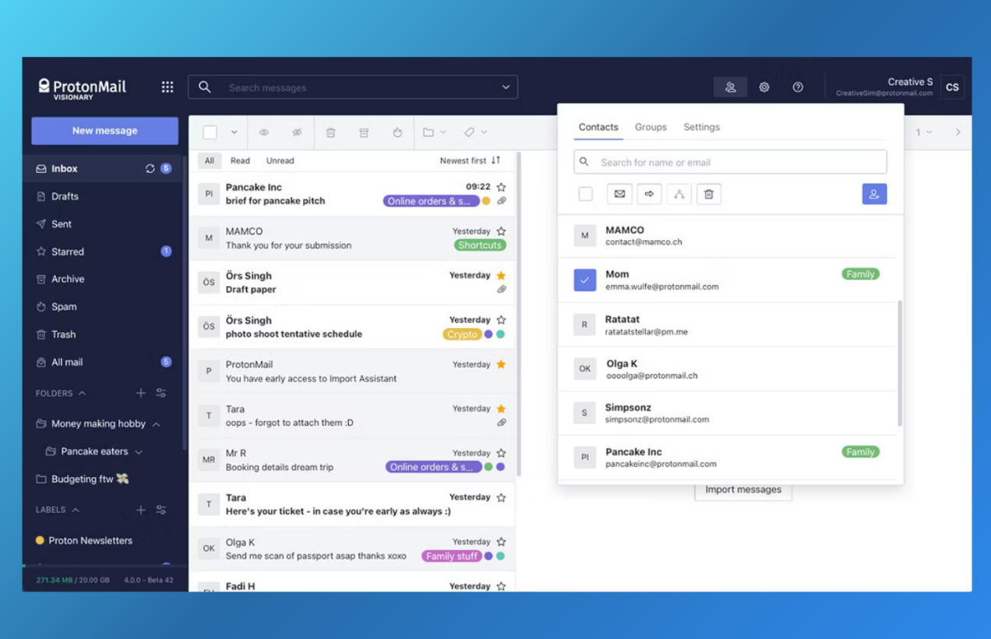Add a new contact with blue button
The height and width of the screenshot is (639, 991).
(x=874, y=193)
